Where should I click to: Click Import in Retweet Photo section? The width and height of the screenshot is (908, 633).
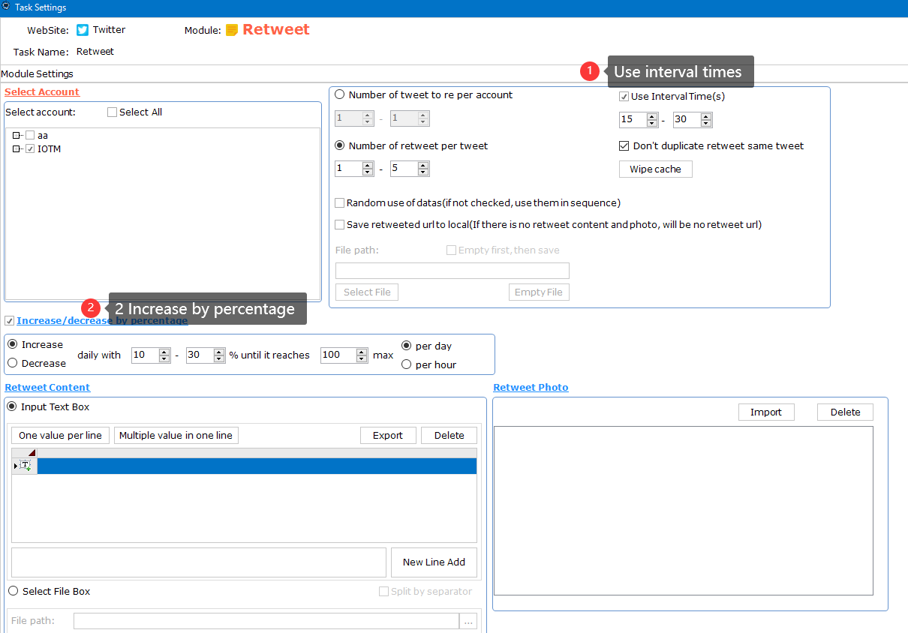coord(766,412)
